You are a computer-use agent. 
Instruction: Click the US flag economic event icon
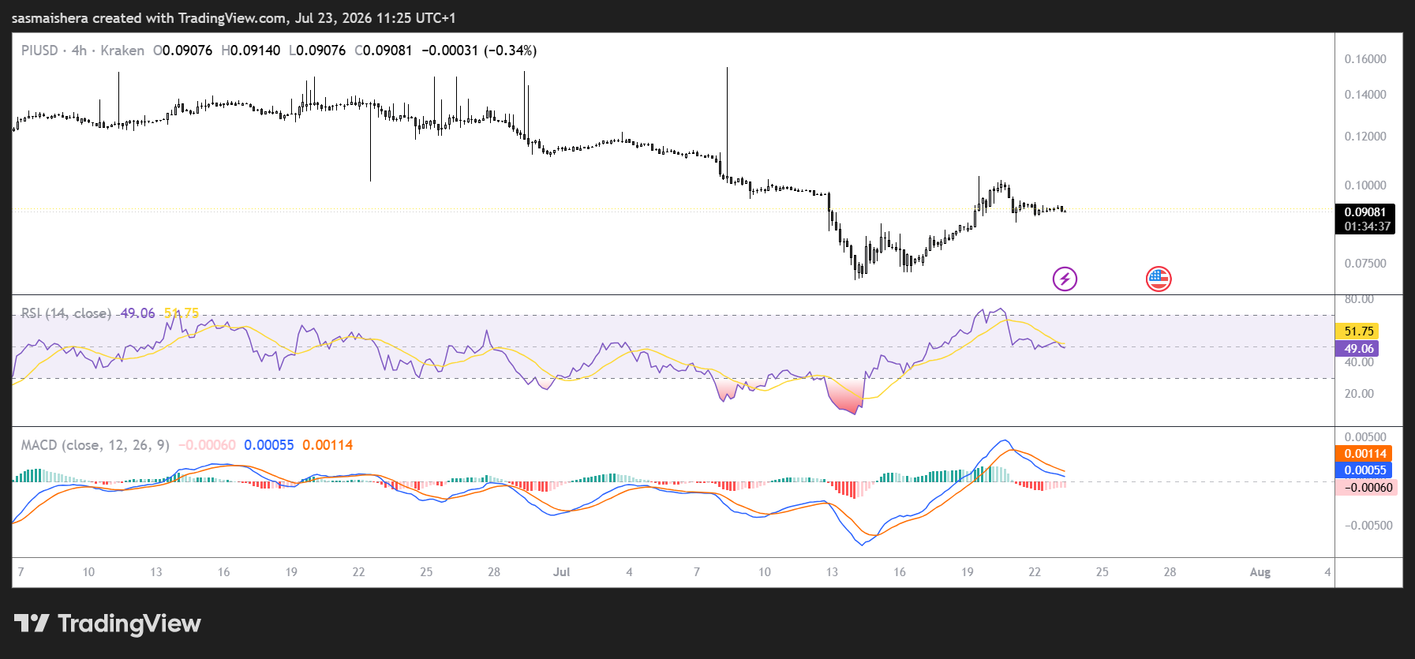click(1159, 279)
